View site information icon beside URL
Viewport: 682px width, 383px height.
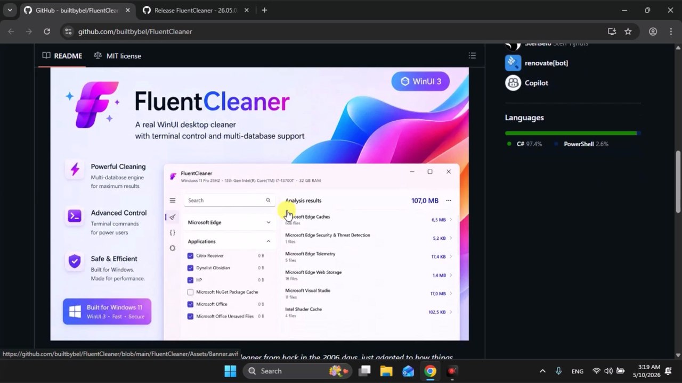pos(68,31)
